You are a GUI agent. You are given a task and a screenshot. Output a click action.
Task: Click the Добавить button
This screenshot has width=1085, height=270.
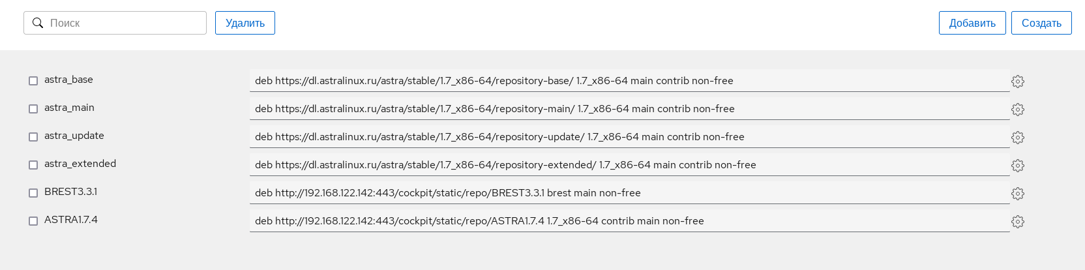pos(972,23)
